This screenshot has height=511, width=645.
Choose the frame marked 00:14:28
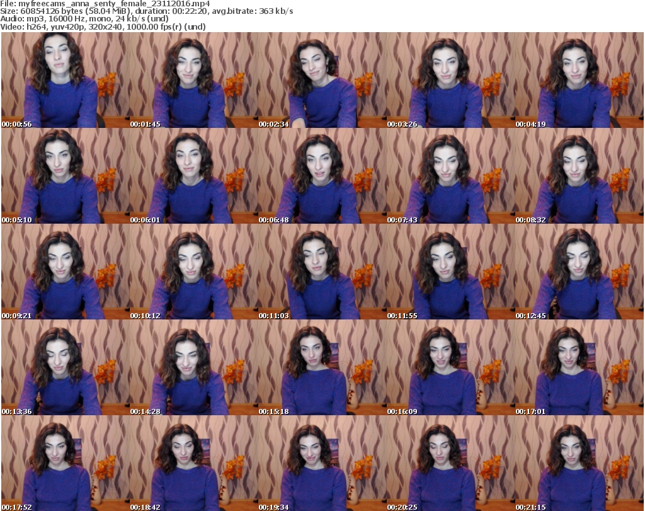pyautogui.click(x=194, y=367)
